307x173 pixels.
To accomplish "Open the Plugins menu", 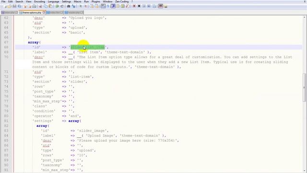I will 96,1.
